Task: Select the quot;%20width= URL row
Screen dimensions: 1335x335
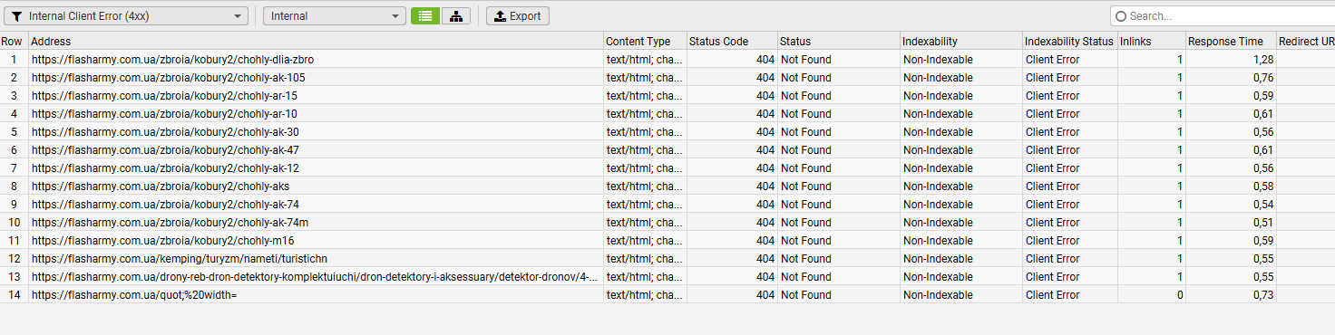Action: 667,294
